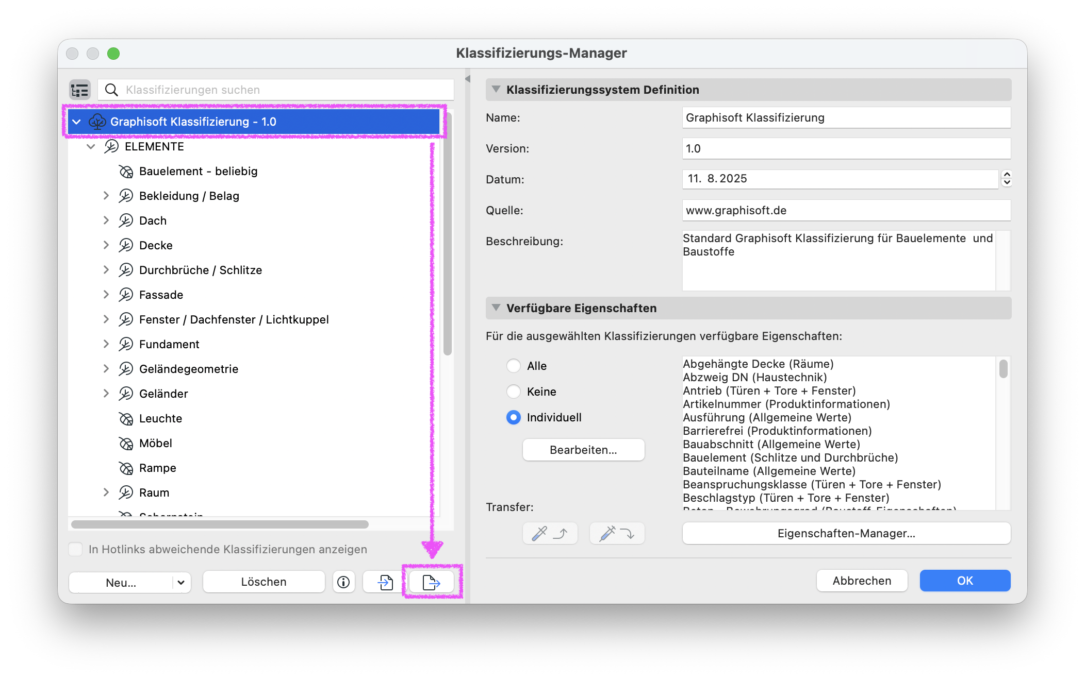This screenshot has height=680, width=1085.
Task: Click the Beschreibung text area
Action: (x=839, y=260)
